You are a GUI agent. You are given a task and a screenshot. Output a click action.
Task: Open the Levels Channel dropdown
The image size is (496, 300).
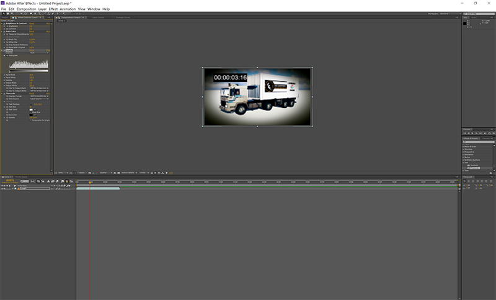[39, 53]
